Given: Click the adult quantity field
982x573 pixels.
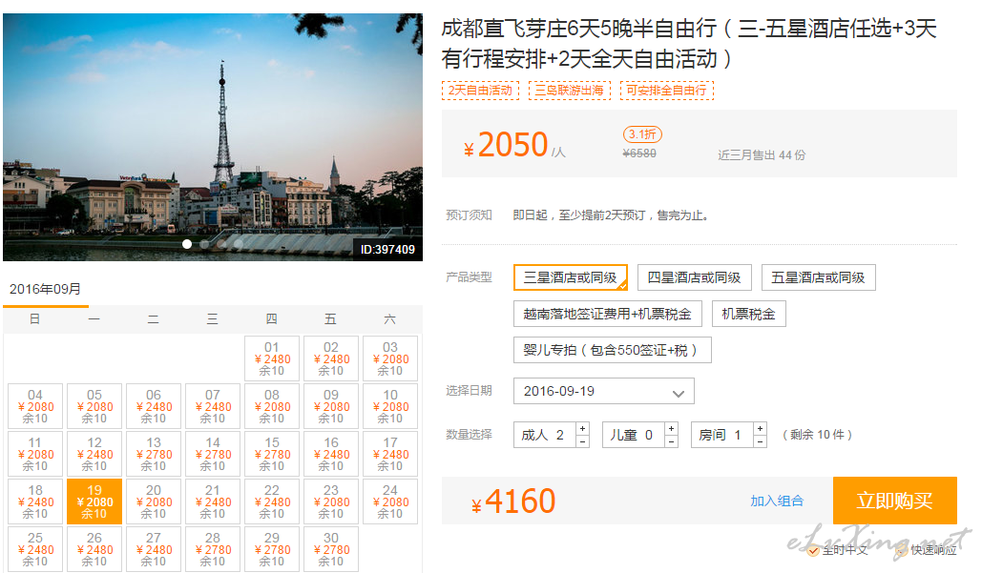Looking at the screenshot, I should 544,435.
